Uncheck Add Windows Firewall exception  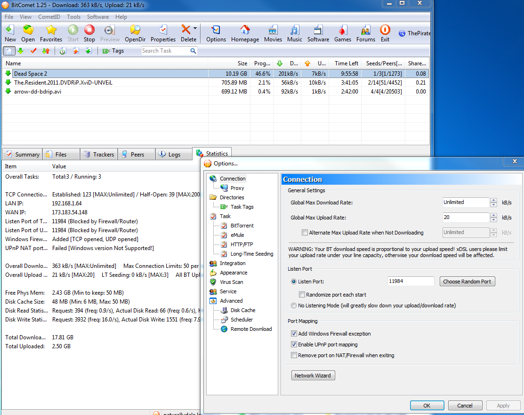(294, 334)
